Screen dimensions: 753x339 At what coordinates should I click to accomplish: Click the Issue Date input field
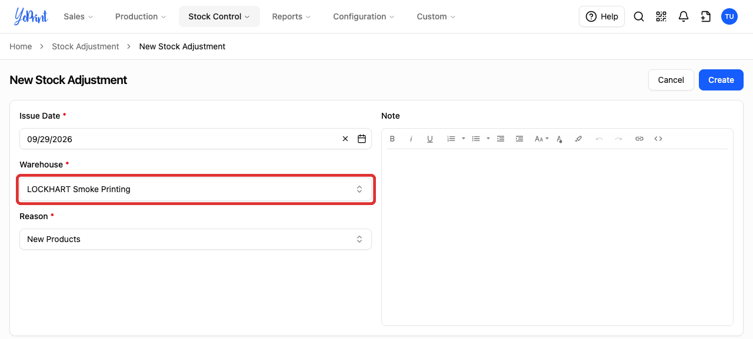tap(195, 139)
